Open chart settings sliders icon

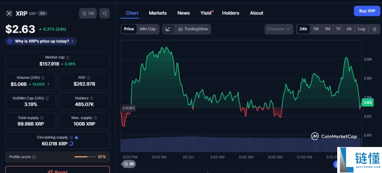tap(375, 29)
